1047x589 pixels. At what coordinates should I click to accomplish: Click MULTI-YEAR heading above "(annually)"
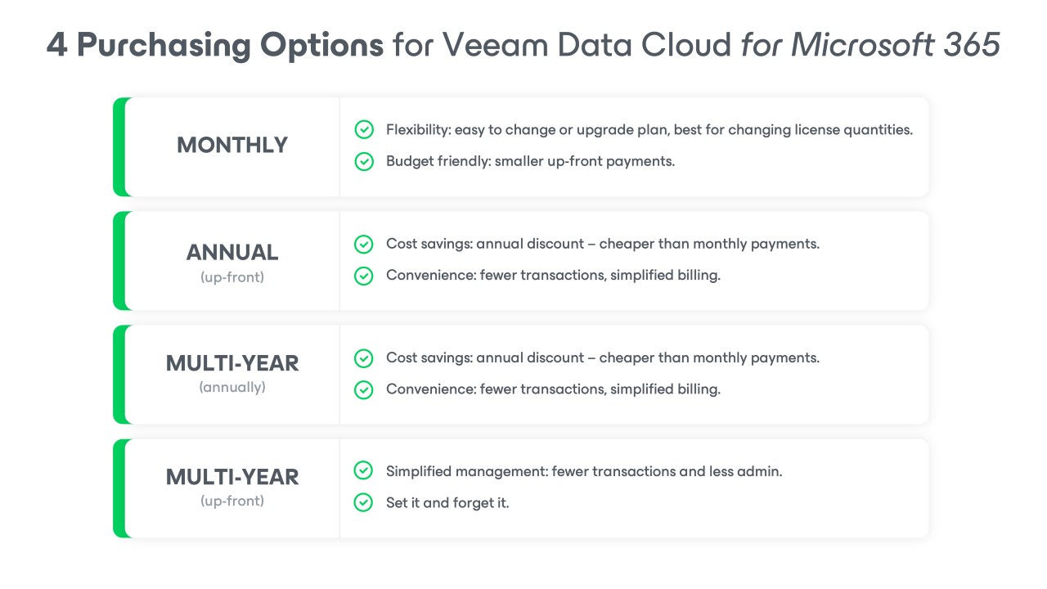pos(232,363)
